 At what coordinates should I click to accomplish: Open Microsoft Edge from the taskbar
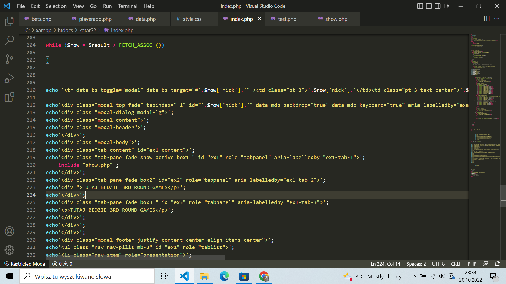coord(224,276)
